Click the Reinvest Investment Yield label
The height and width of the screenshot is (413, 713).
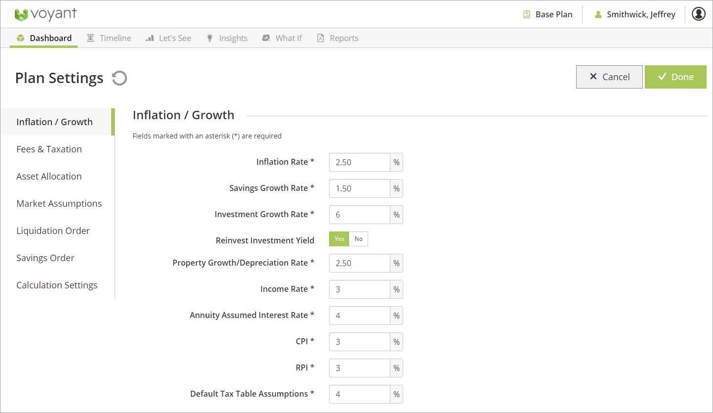[265, 240]
